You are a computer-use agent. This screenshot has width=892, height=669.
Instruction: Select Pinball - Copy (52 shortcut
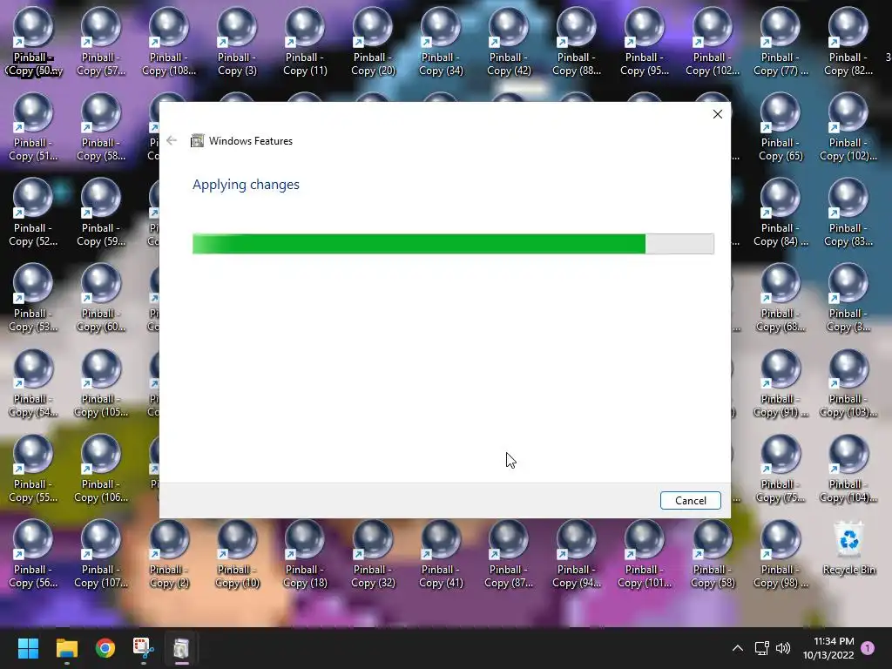click(33, 213)
